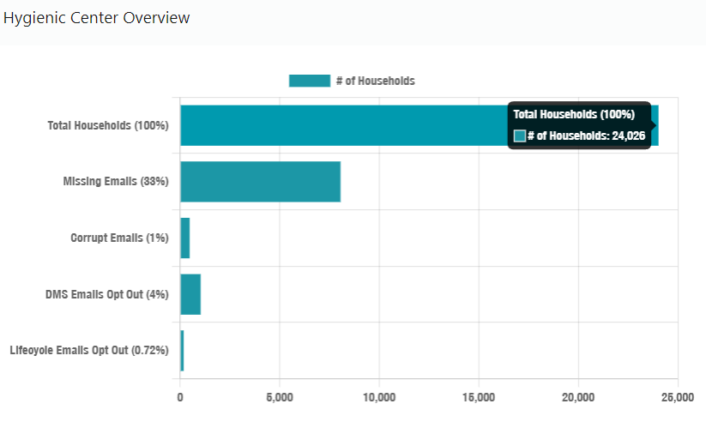The width and height of the screenshot is (706, 428).
Task: Click the Hygienic Center Overview heading
Action: (97, 18)
